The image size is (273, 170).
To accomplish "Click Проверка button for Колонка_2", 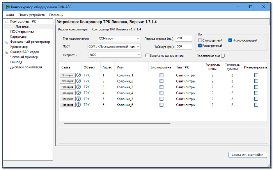I will point(67,81).
